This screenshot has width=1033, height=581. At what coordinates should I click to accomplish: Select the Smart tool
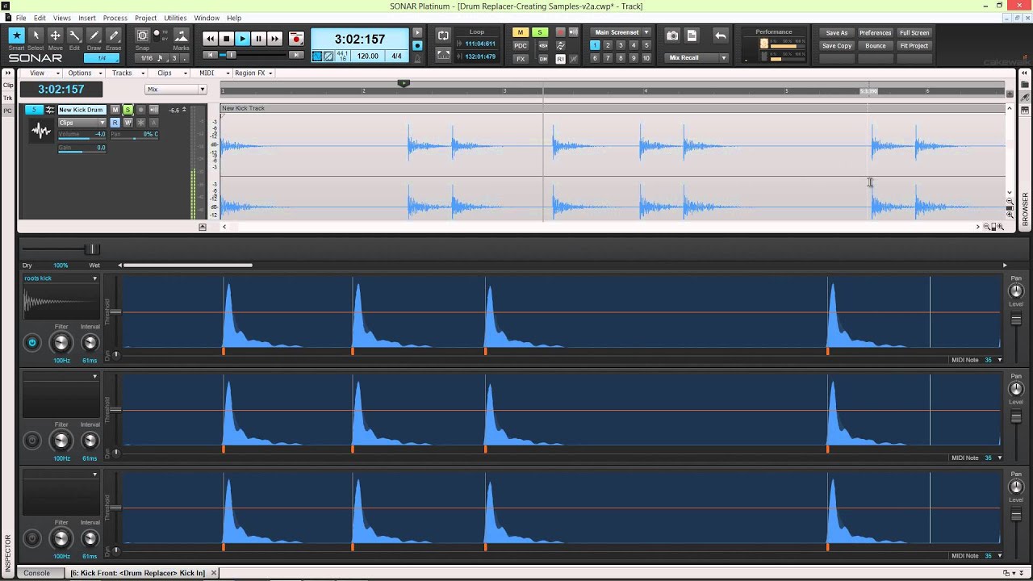16,36
